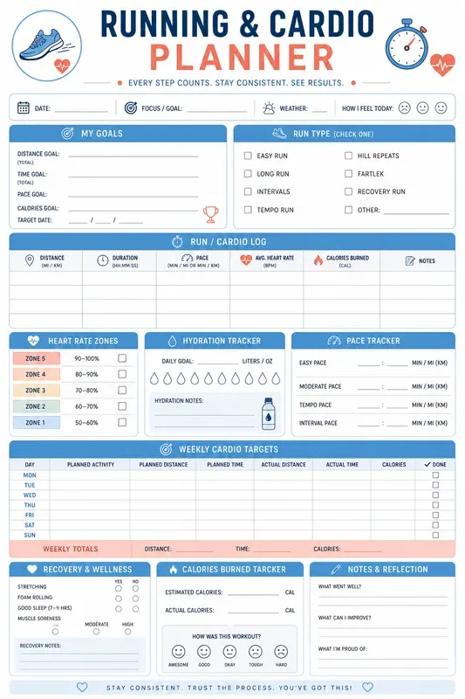
Task: Click the Zone 3 yellow color label
Action: (37, 391)
